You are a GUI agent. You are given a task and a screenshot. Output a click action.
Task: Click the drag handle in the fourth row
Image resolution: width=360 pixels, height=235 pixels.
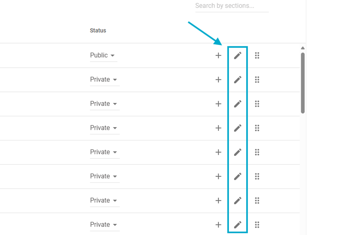tap(257, 128)
